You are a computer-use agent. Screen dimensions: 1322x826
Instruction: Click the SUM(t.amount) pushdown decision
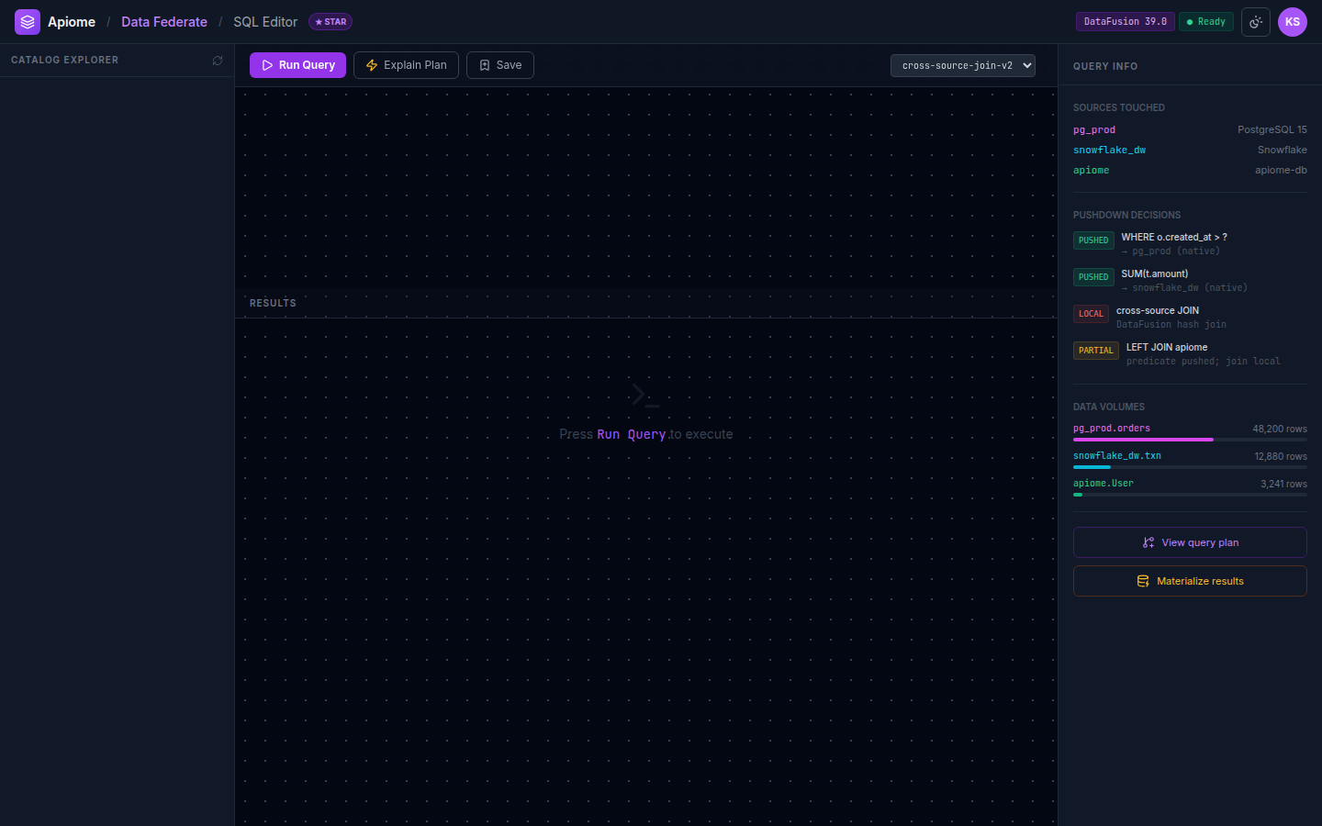tap(1155, 273)
